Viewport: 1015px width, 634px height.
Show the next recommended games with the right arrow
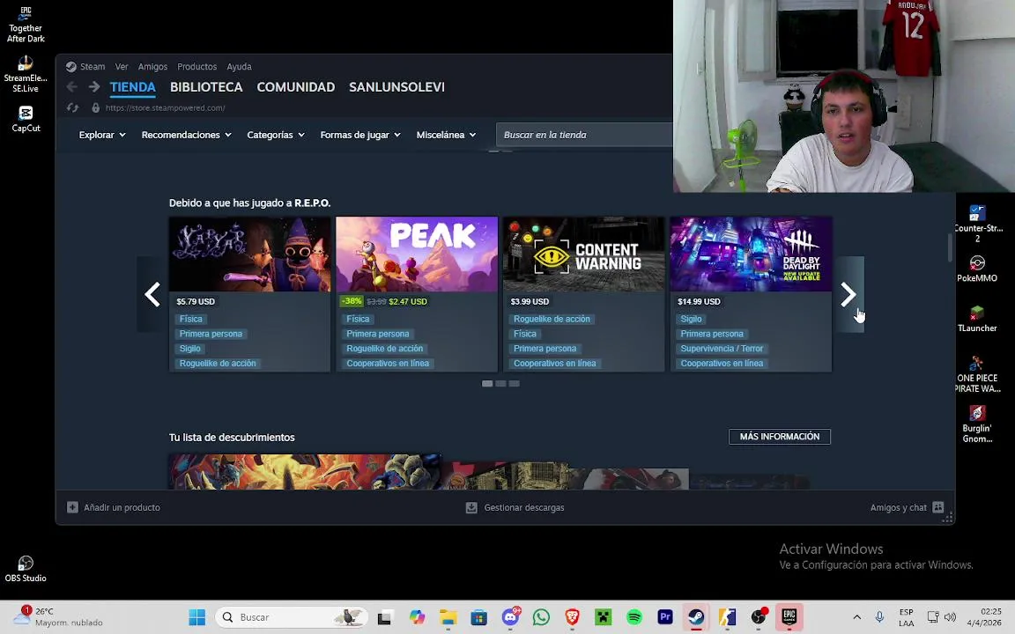coord(848,294)
